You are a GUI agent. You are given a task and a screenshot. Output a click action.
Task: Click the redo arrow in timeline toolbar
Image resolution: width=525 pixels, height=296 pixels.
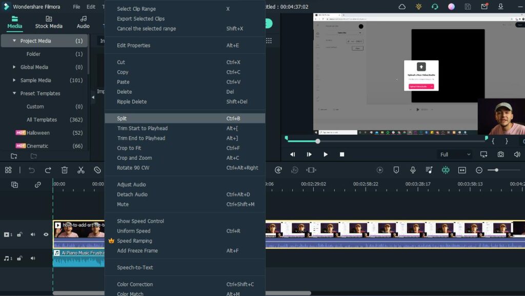[48, 170]
